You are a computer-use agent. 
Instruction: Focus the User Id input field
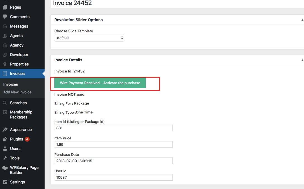point(114,177)
